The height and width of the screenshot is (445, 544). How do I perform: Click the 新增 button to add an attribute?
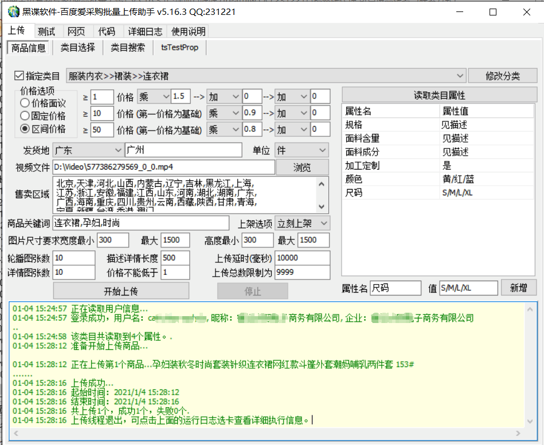(x=519, y=288)
